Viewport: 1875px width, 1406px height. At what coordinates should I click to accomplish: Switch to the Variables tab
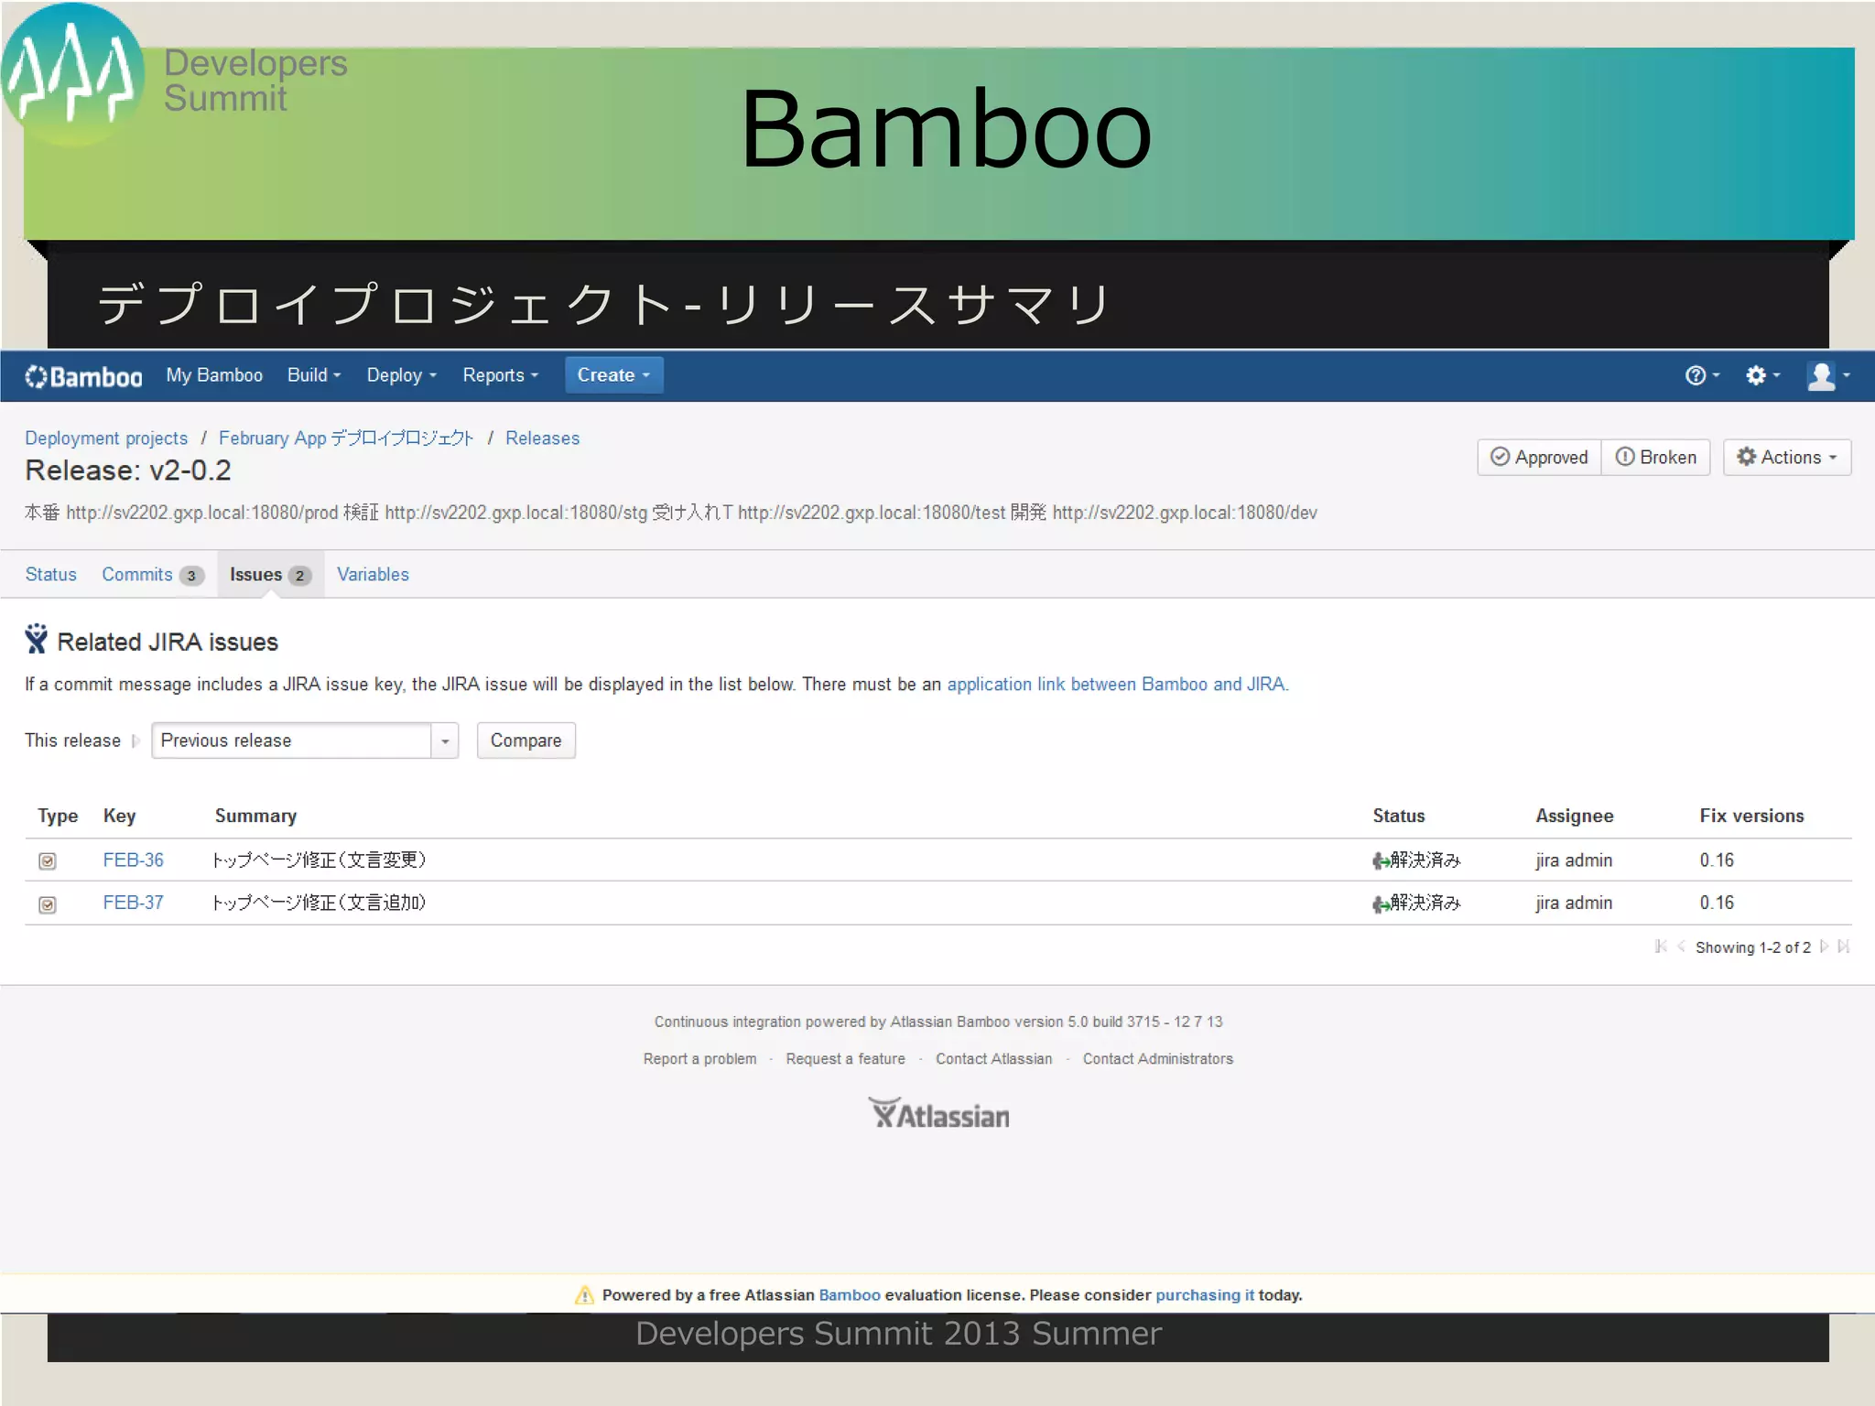click(373, 574)
